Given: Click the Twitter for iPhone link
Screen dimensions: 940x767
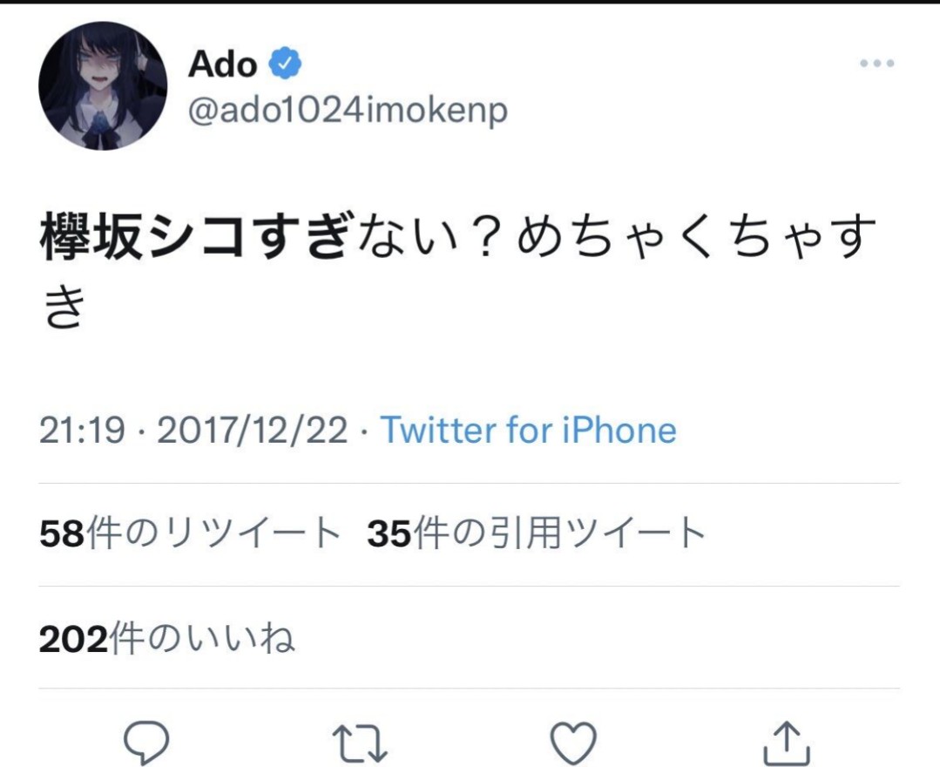Looking at the screenshot, I should 528,431.
